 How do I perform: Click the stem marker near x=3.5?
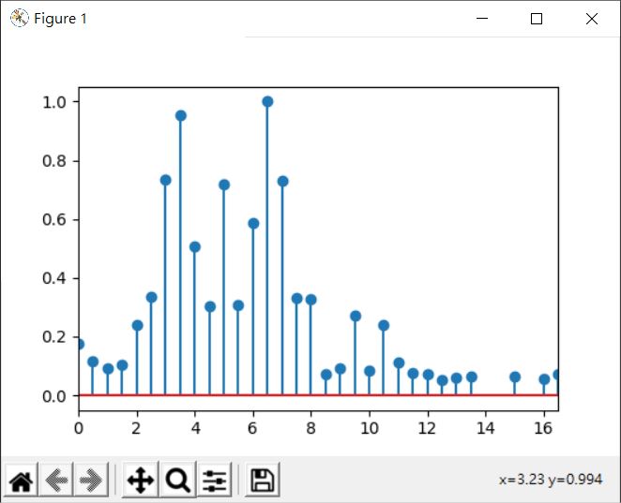pyautogui.click(x=181, y=116)
